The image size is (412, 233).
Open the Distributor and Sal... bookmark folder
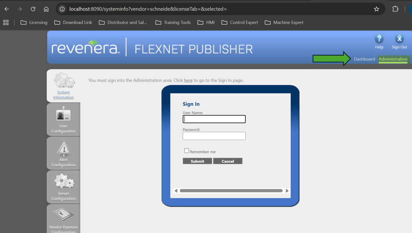(x=123, y=22)
